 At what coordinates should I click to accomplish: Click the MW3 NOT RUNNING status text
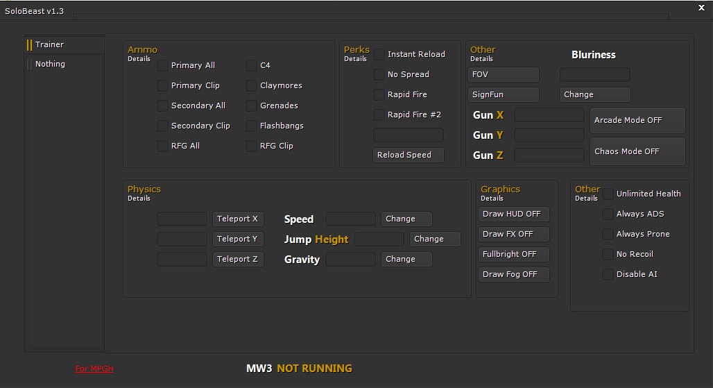299,369
